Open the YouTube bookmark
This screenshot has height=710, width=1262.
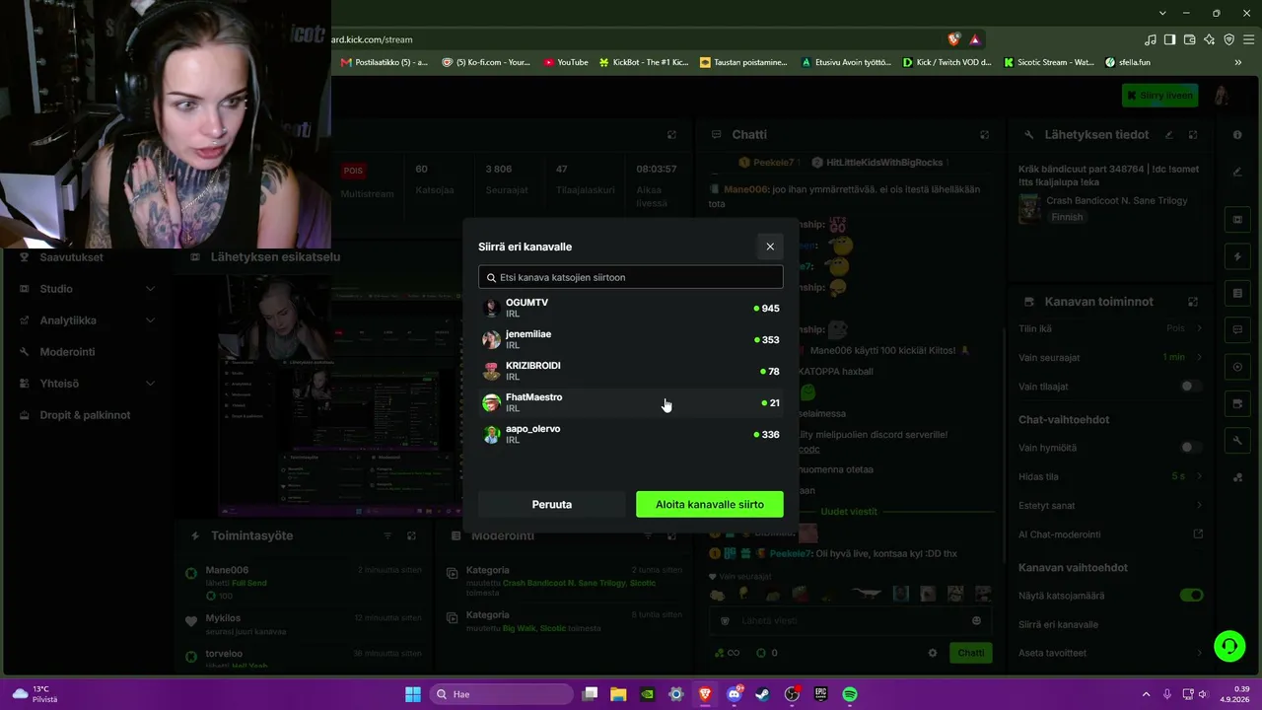click(x=565, y=62)
